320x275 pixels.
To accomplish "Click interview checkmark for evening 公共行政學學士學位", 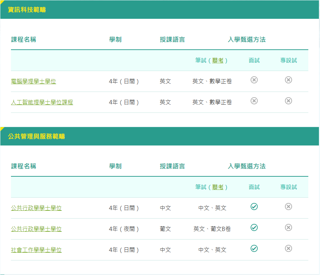I will [x=254, y=227].
